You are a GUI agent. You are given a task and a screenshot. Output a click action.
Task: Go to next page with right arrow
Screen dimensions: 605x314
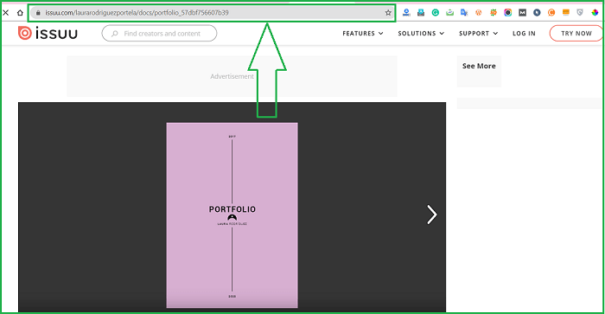432,215
